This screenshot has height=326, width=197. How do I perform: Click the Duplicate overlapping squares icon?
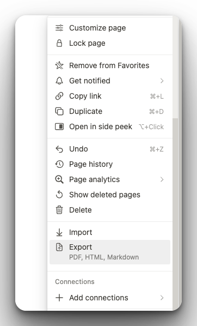coord(59,111)
